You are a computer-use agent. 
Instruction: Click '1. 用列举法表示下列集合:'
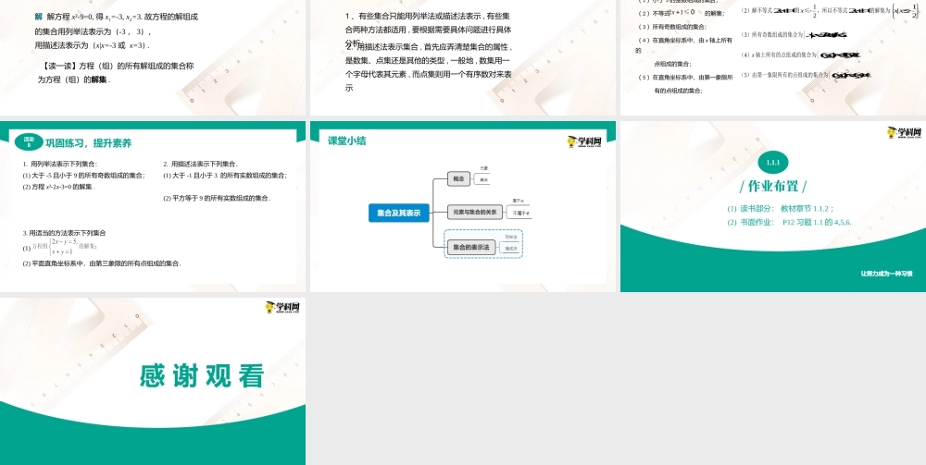click(60, 164)
